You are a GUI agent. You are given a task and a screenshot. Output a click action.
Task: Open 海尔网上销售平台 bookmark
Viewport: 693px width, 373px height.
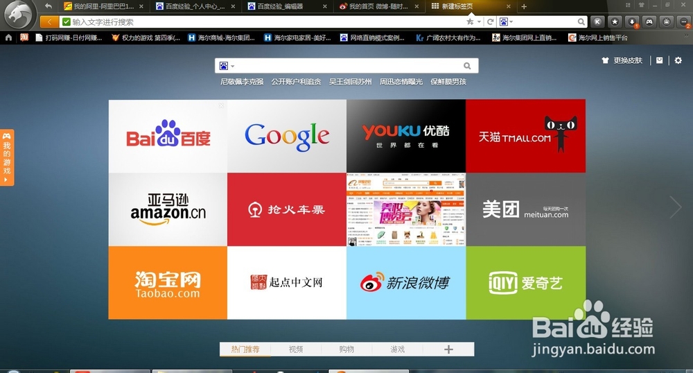click(598, 37)
